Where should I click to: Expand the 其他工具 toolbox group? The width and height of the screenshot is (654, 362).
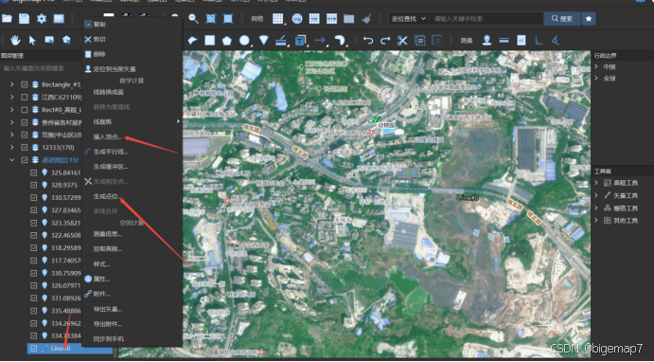tap(596, 221)
